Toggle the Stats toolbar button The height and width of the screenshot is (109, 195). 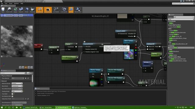[x=71, y=10]
